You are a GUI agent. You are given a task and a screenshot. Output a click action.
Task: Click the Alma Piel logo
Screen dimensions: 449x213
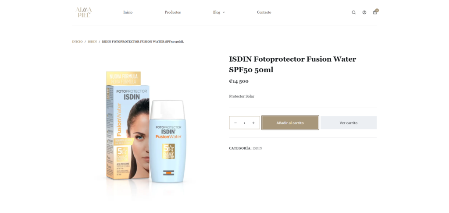click(x=84, y=12)
